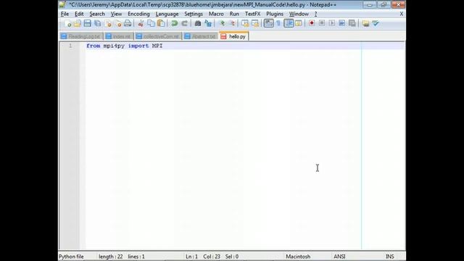464x261 pixels.
Task: Click 'Ln : 1' status bar entry
Action: click(191, 257)
